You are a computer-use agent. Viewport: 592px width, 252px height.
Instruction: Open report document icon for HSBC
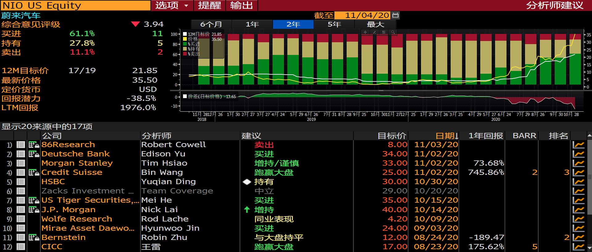(21, 182)
